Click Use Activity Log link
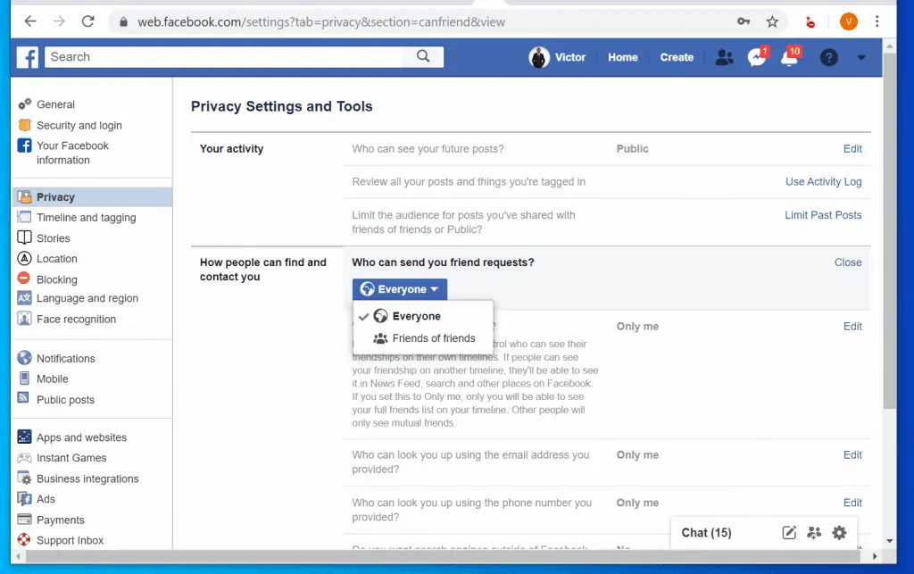Viewport: 914px width, 574px height. (823, 181)
